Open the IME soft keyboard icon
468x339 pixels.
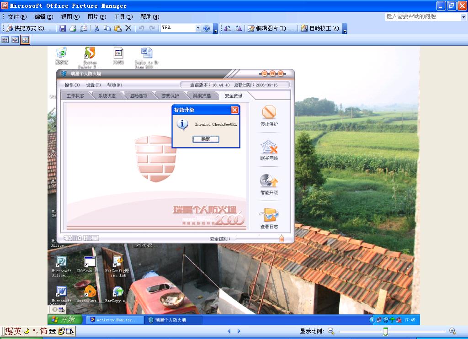coord(52,331)
